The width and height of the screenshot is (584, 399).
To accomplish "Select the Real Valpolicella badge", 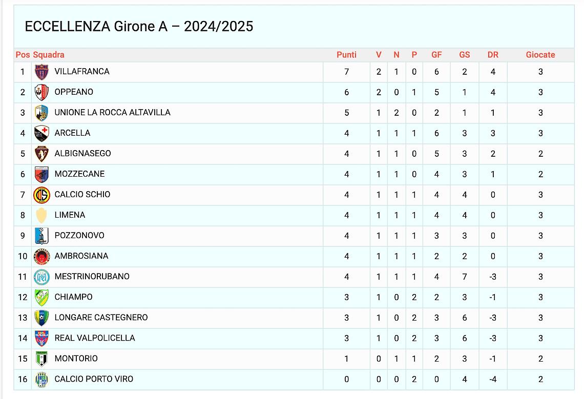I will tap(41, 339).
